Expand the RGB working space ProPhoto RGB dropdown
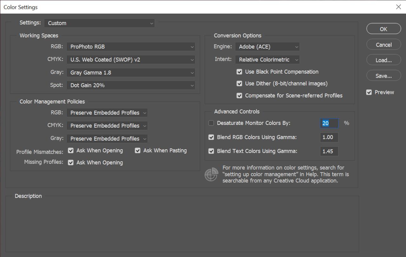The width and height of the screenshot is (406, 257). (131, 47)
